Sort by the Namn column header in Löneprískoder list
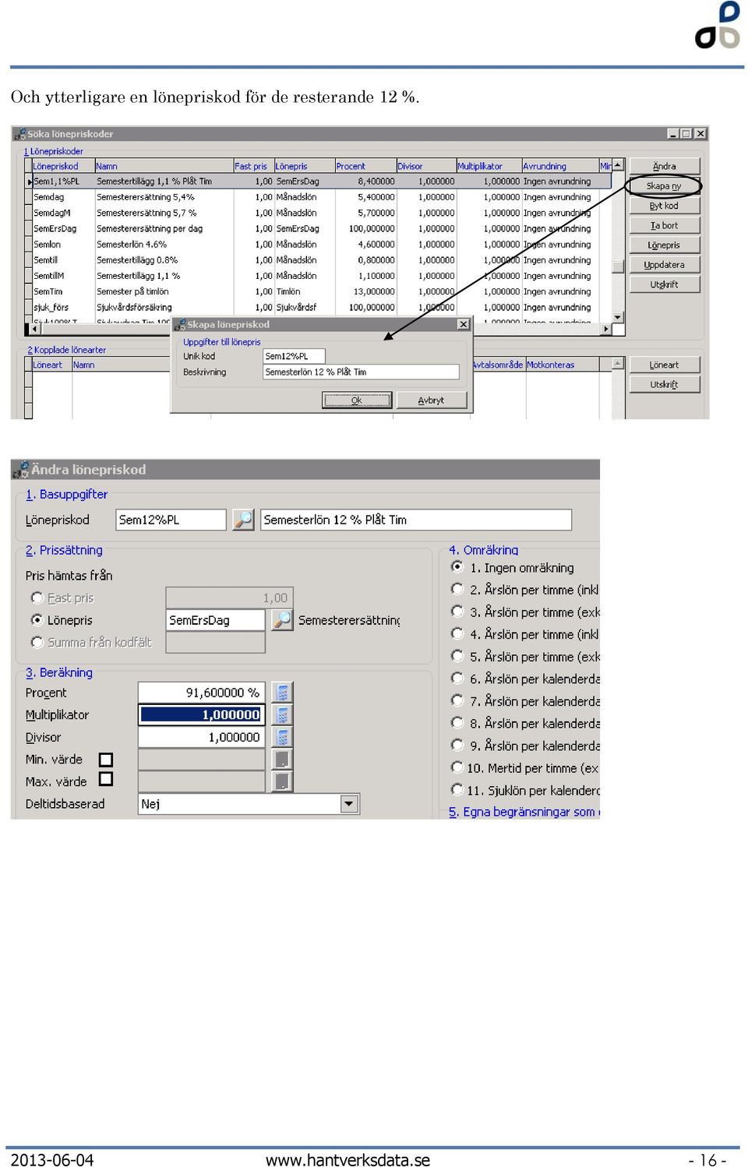The width and height of the screenshot is (748, 1167). pyautogui.click(x=164, y=166)
